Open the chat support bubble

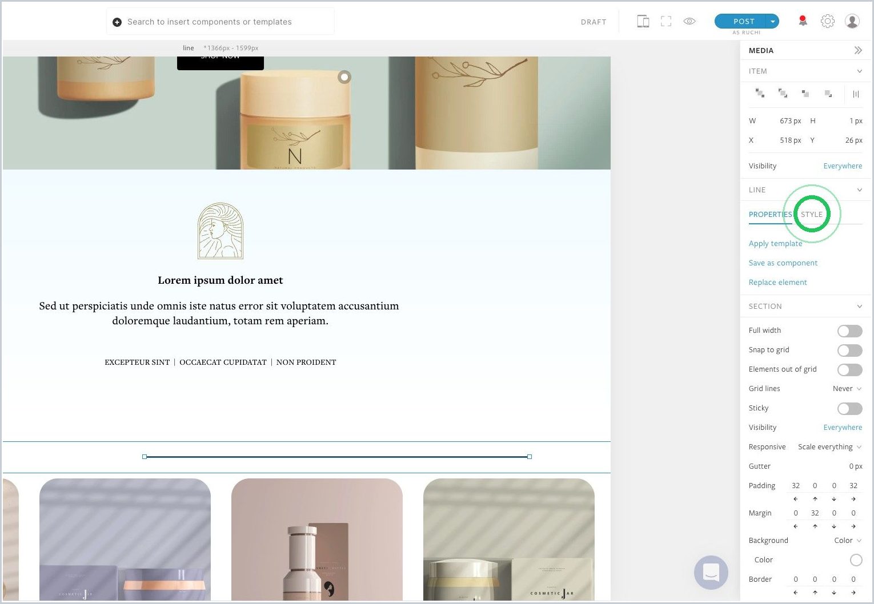point(711,572)
